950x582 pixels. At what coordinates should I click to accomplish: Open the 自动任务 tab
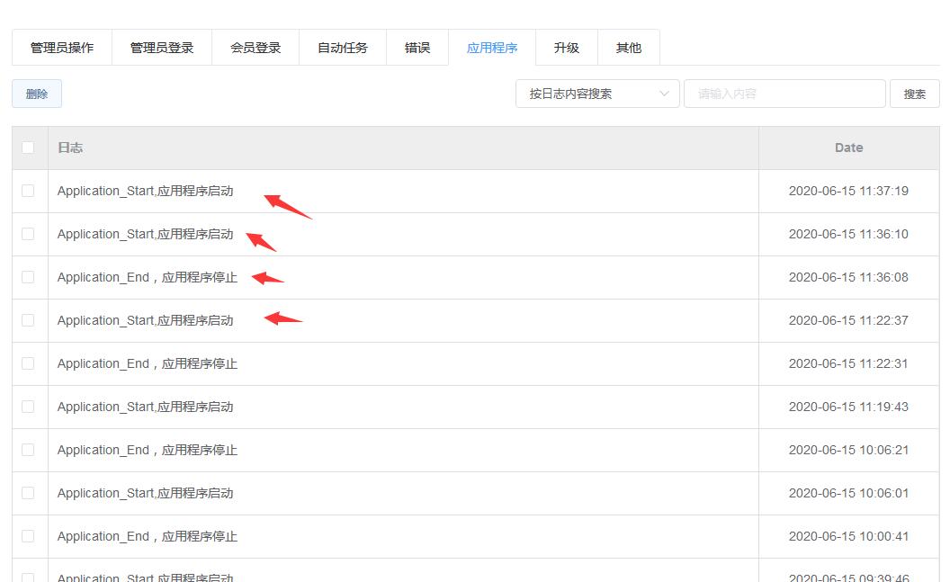click(x=342, y=48)
